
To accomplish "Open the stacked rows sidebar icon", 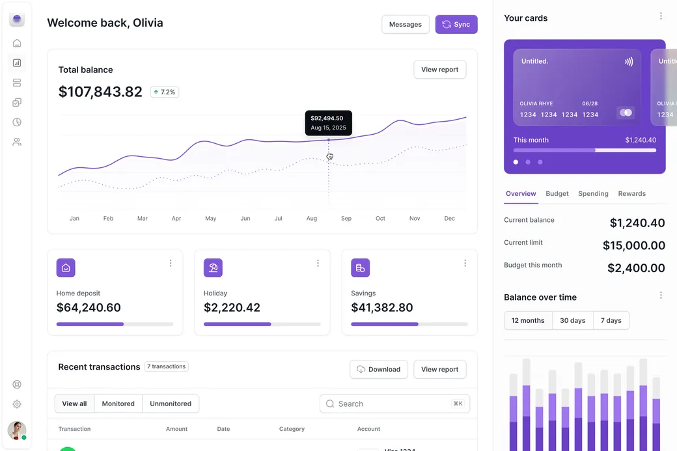I will [x=17, y=83].
